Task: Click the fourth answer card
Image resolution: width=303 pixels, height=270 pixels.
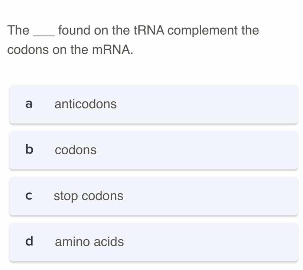Action: (x=154, y=242)
